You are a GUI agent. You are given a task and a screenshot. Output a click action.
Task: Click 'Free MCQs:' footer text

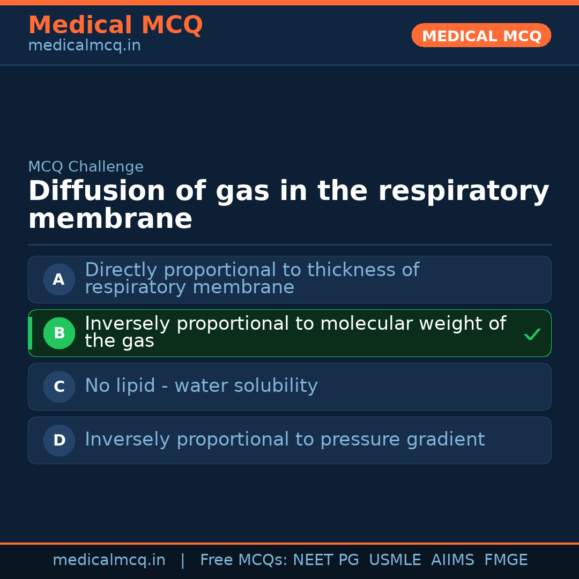[244, 560]
